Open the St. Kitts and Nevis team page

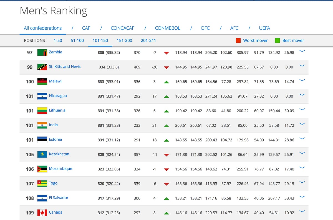click(x=65, y=66)
